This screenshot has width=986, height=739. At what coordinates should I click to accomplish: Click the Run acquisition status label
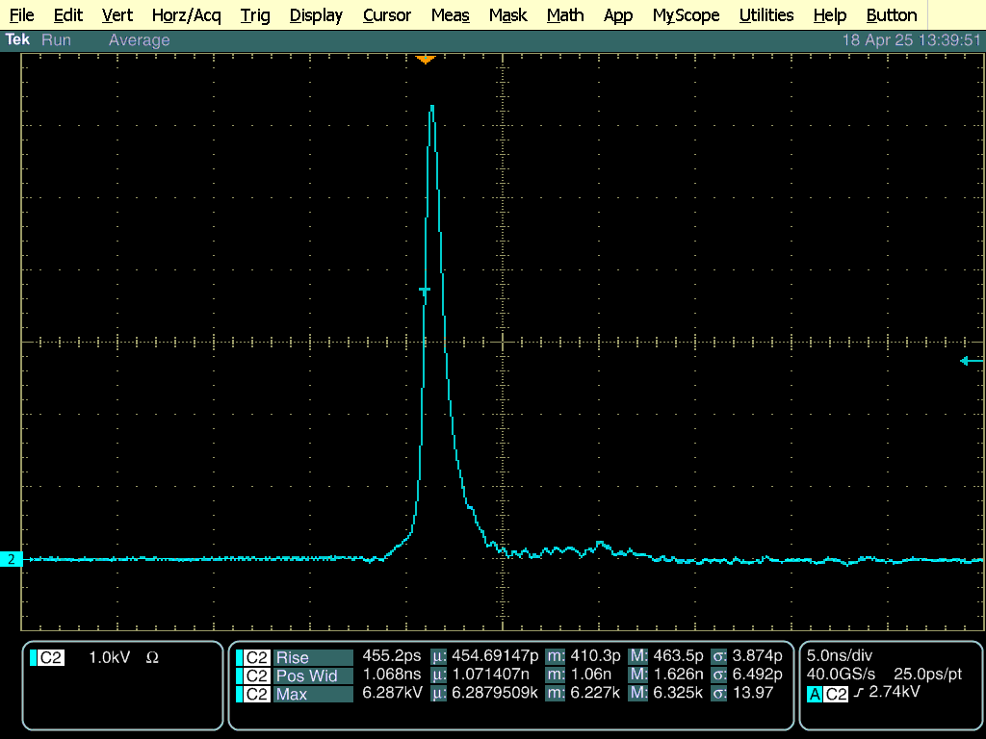click(x=57, y=40)
